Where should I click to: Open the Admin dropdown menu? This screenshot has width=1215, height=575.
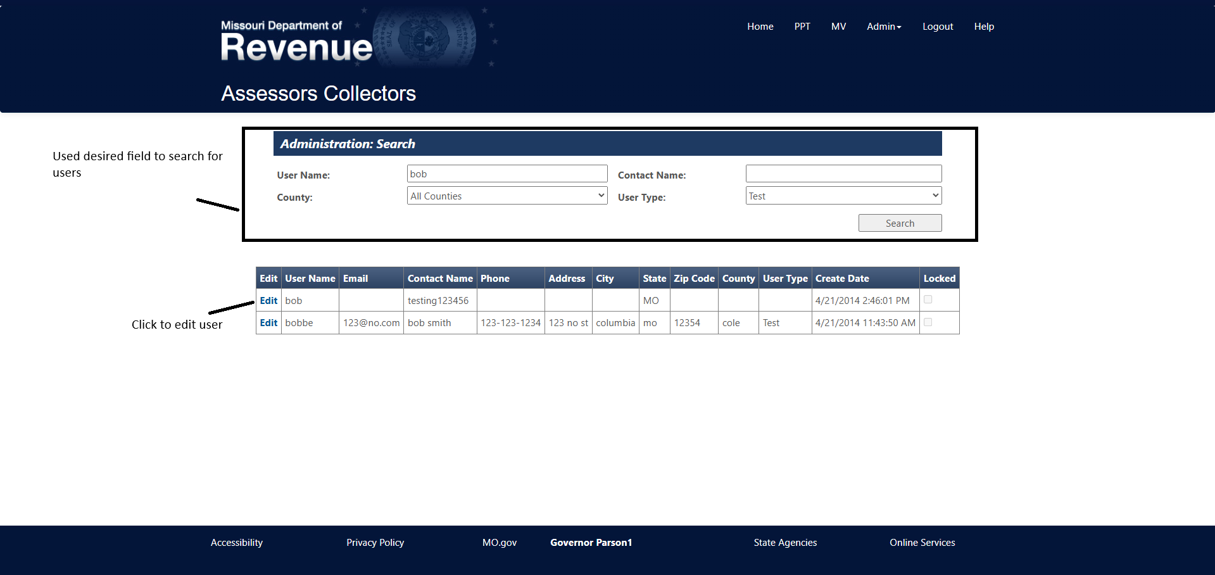[x=883, y=27]
